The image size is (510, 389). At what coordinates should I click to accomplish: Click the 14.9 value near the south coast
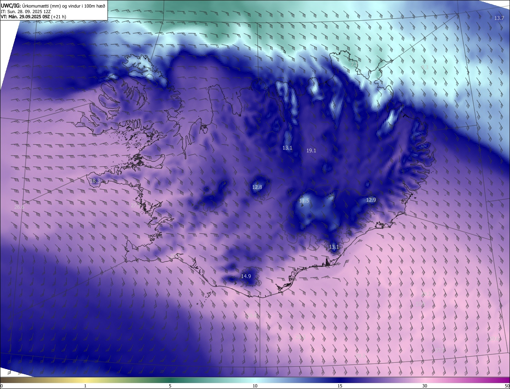(246, 276)
